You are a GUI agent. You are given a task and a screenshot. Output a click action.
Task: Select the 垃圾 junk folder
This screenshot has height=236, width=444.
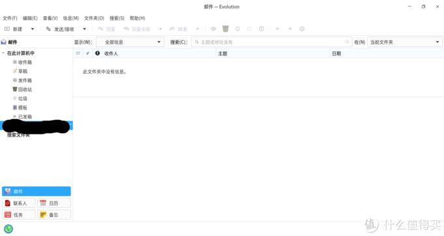[20, 98]
